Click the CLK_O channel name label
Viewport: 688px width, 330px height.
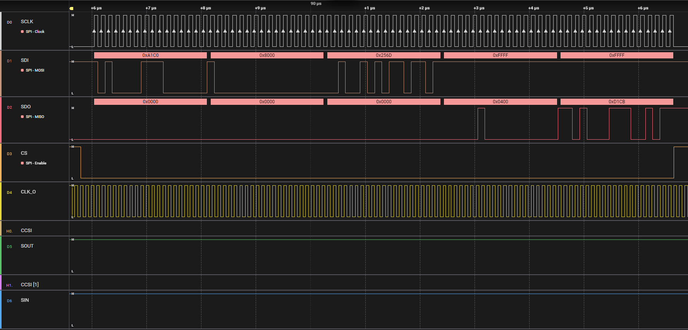click(x=28, y=192)
